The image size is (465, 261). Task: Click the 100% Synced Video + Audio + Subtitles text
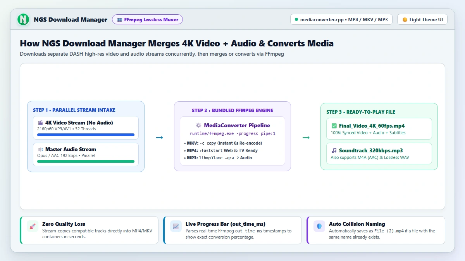(x=368, y=133)
